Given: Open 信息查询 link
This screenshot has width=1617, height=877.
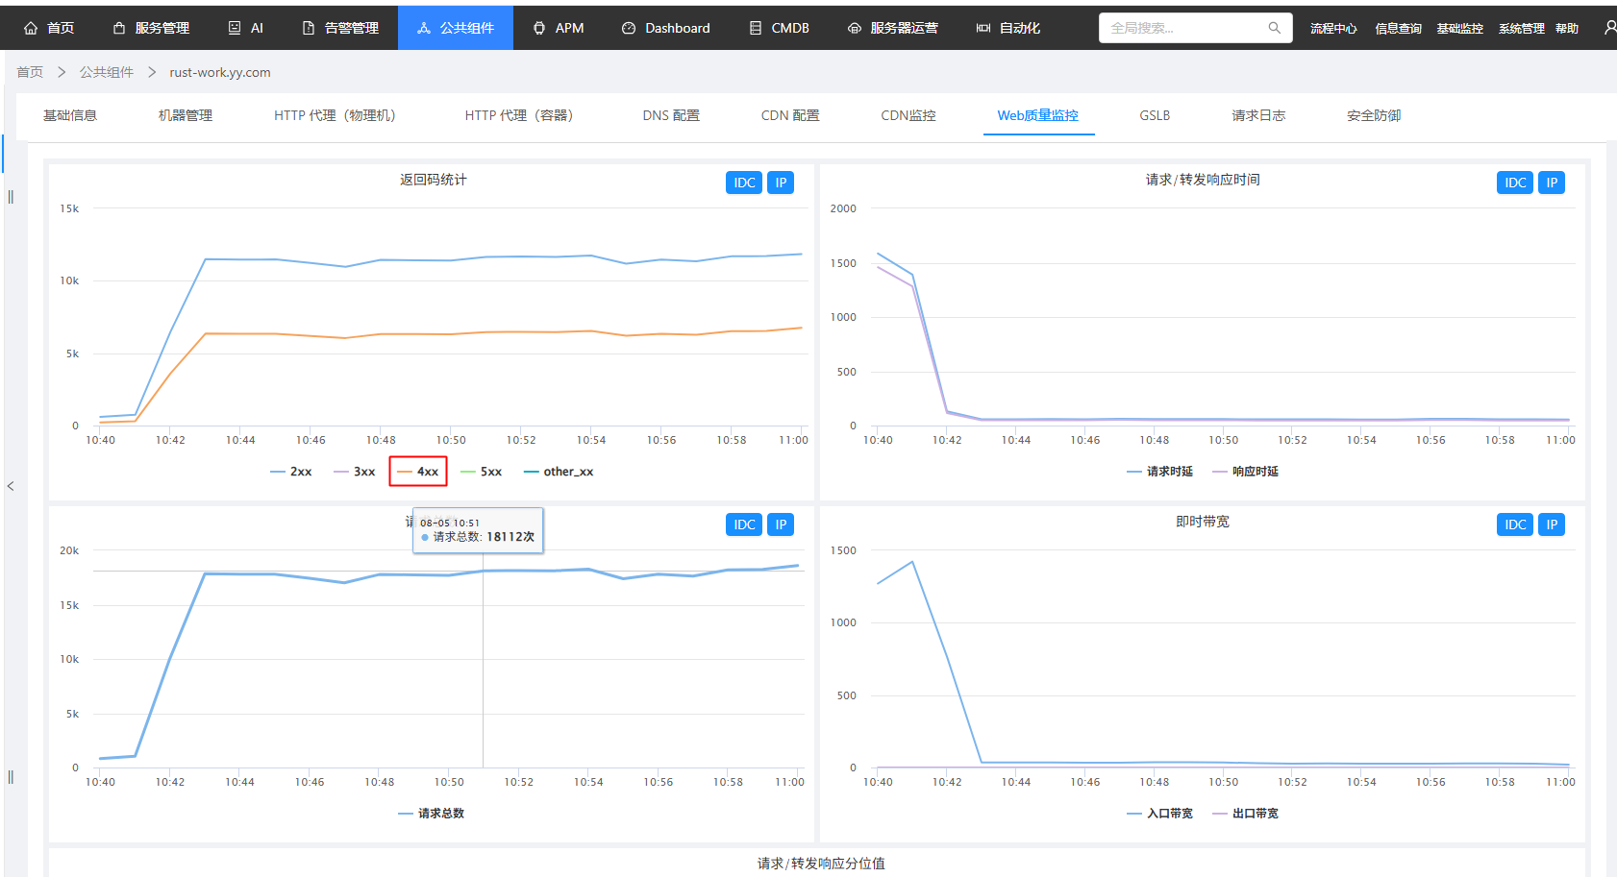Looking at the screenshot, I should click(1398, 29).
